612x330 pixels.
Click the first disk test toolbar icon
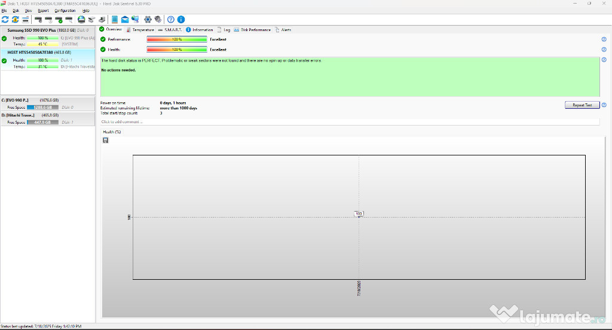(x=38, y=20)
